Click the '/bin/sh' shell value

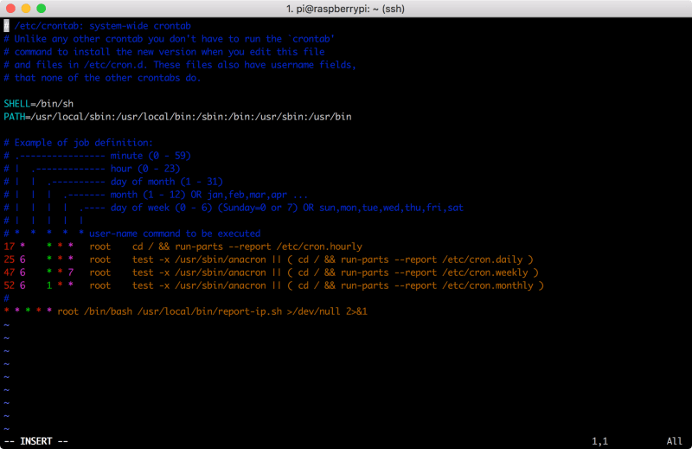[54, 104]
